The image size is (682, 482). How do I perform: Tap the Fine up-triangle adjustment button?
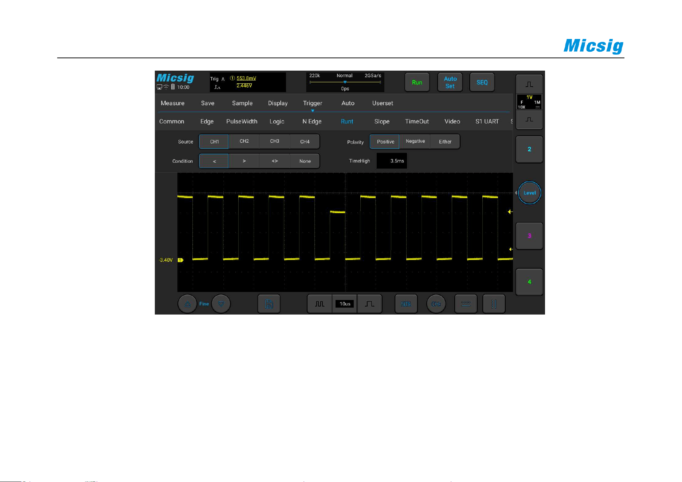pyautogui.click(x=187, y=304)
